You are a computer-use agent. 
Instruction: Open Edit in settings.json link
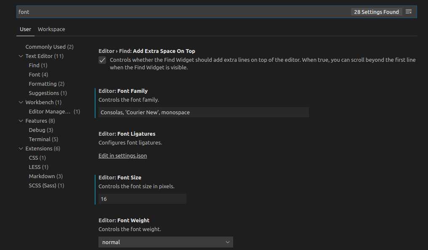click(x=122, y=155)
